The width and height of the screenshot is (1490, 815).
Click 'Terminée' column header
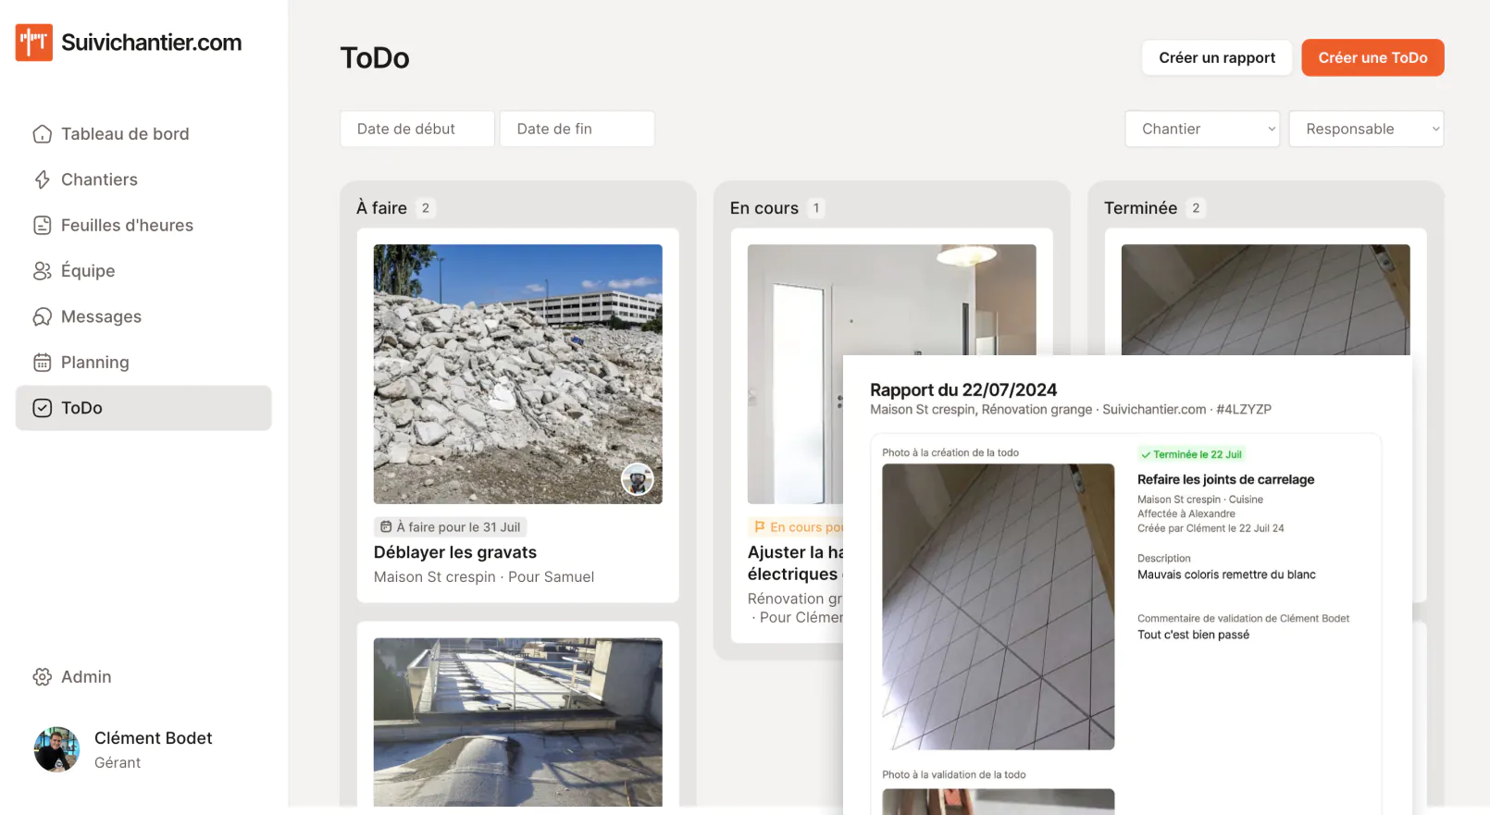coord(1141,208)
